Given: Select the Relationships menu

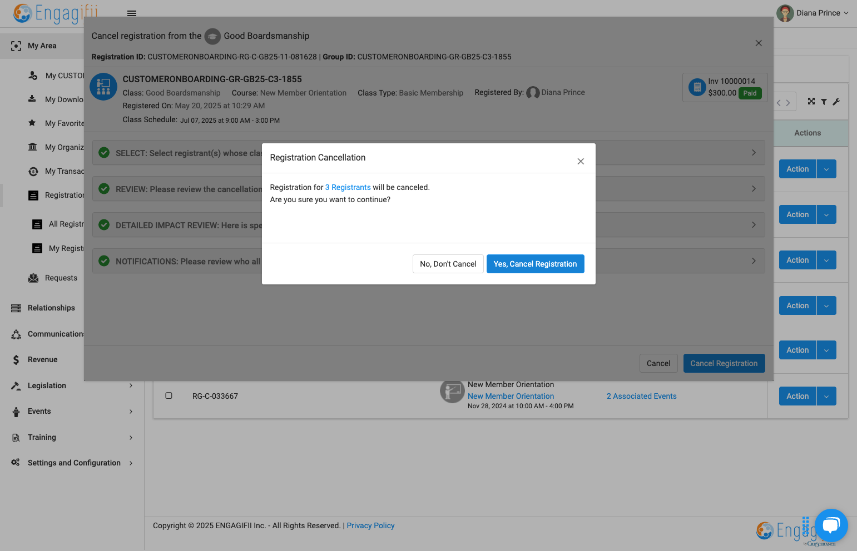Looking at the screenshot, I should coord(51,308).
